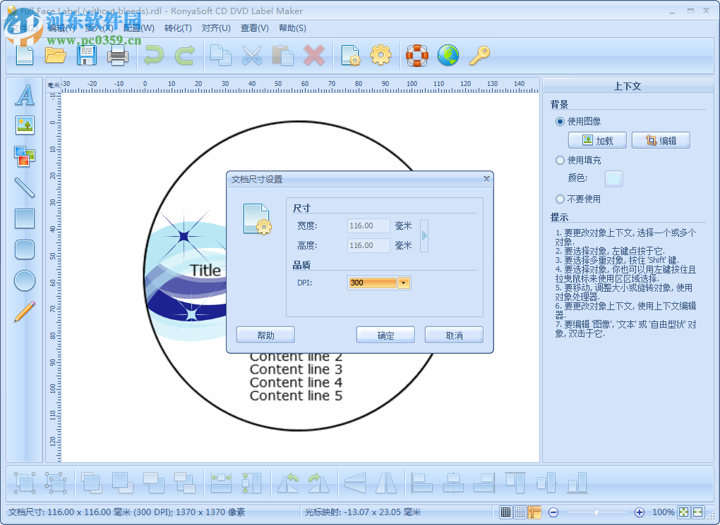Viewport: 720px width, 525px height.
Task: Click the registration key icon
Action: 479,55
